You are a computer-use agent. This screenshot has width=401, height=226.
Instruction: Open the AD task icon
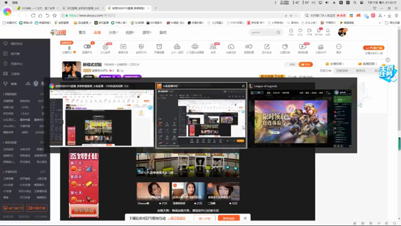[123, 48]
